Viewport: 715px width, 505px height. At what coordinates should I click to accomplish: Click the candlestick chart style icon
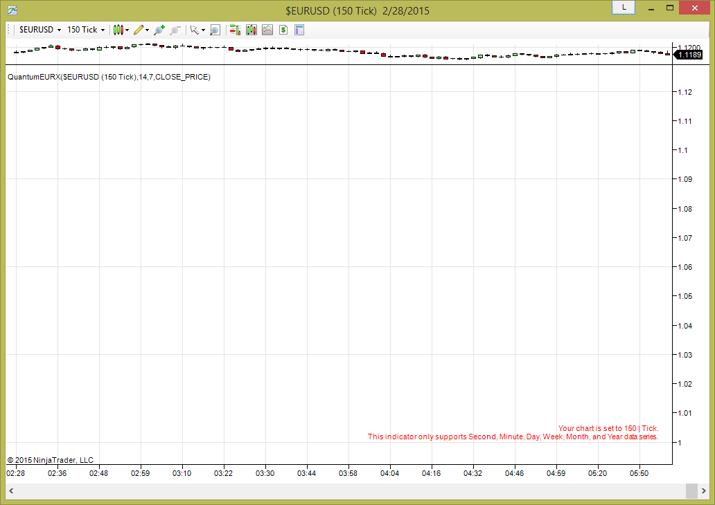click(118, 30)
